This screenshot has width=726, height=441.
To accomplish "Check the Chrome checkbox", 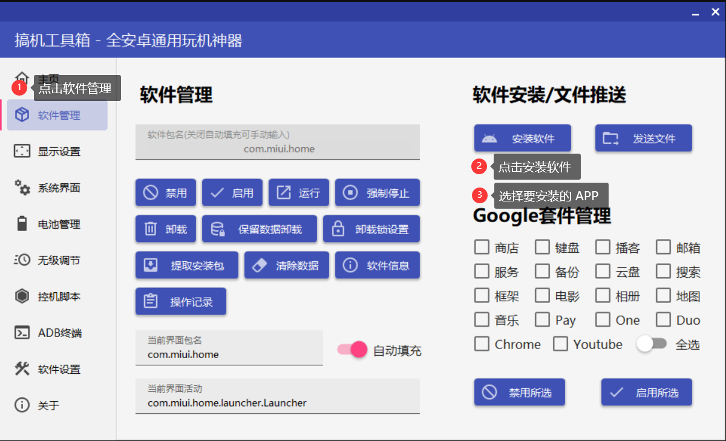I will pyautogui.click(x=482, y=344).
